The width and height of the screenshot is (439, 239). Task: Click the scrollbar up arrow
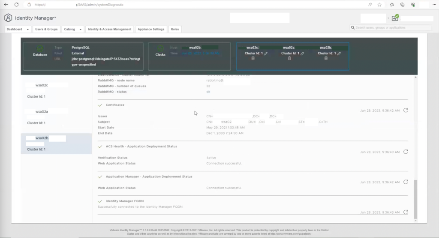coord(415,77)
